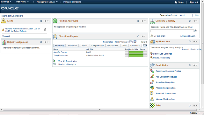Open Alerts pagelet settings gear dropdown
This screenshot has width=204, height=115.
click(47, 21)
